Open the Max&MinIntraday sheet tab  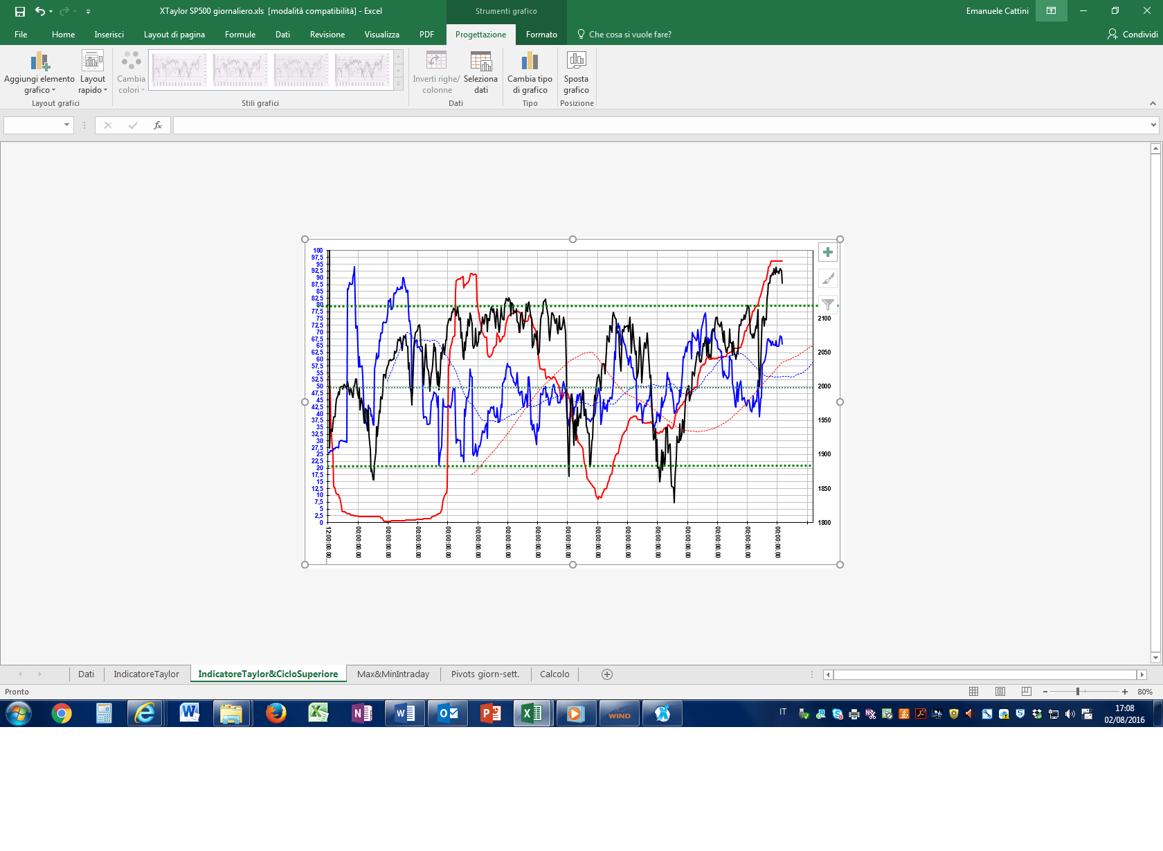393,674
